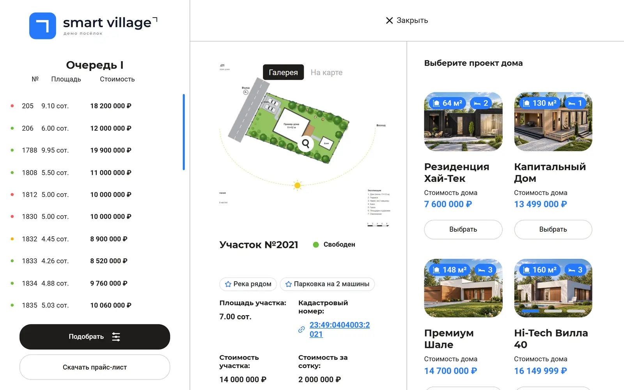Viewport: 624px width, 390px height.
Task: Click the 64 м² area badge
Action: point(447,103)
